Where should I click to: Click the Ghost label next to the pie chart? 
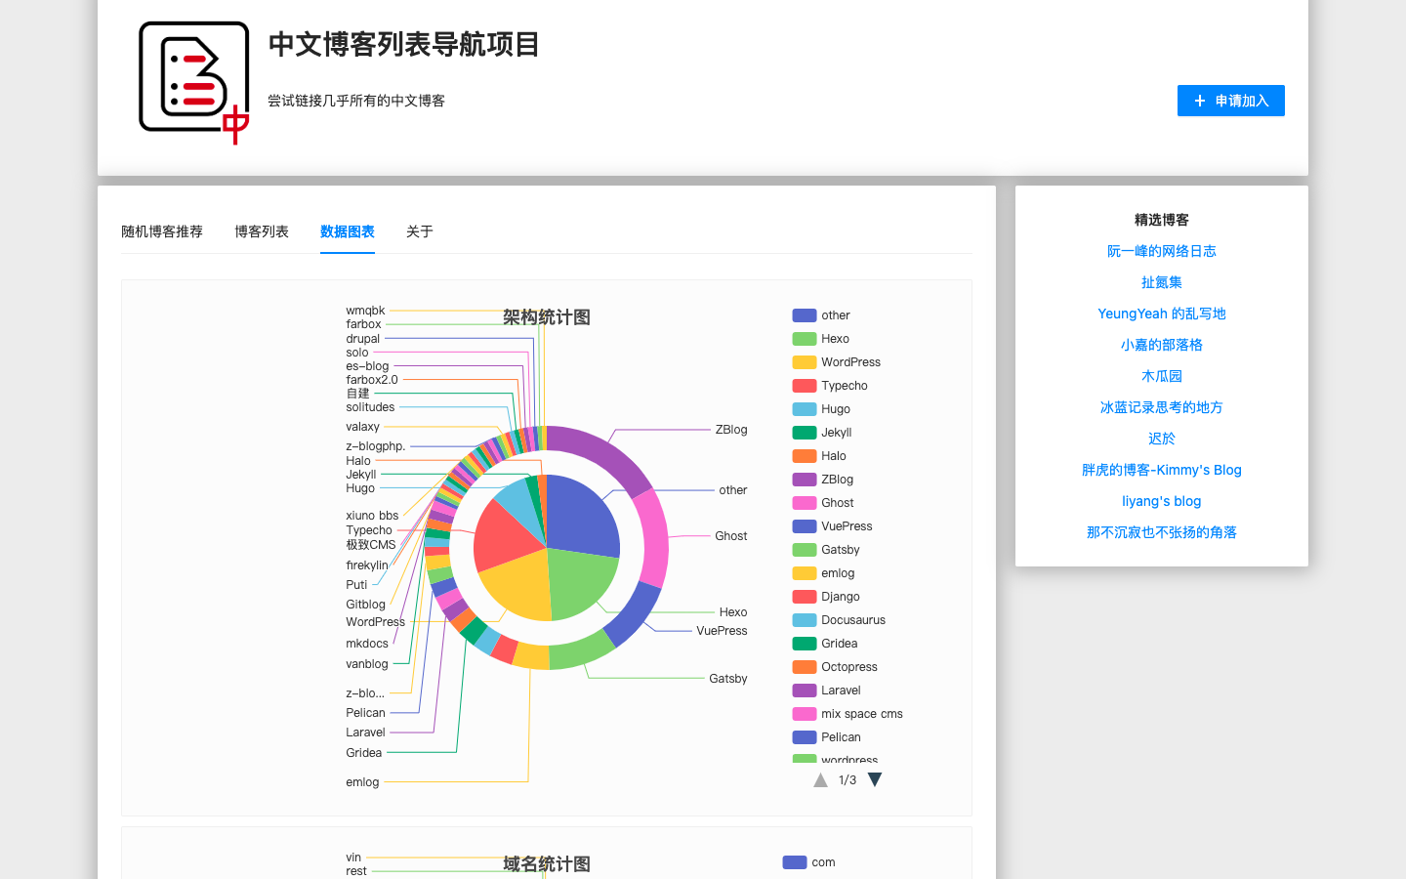tap(730, 535)
